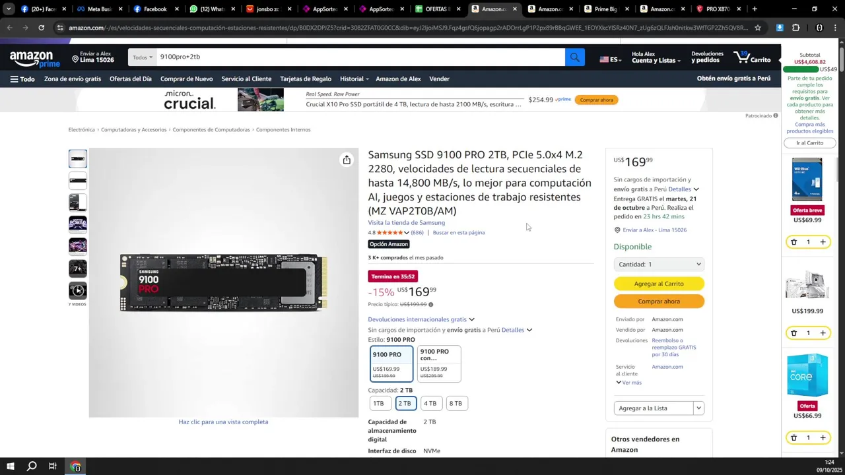845x475 pixels.
Task: Open the 7 videos thumbnail
Action: (x=78, y=291)
